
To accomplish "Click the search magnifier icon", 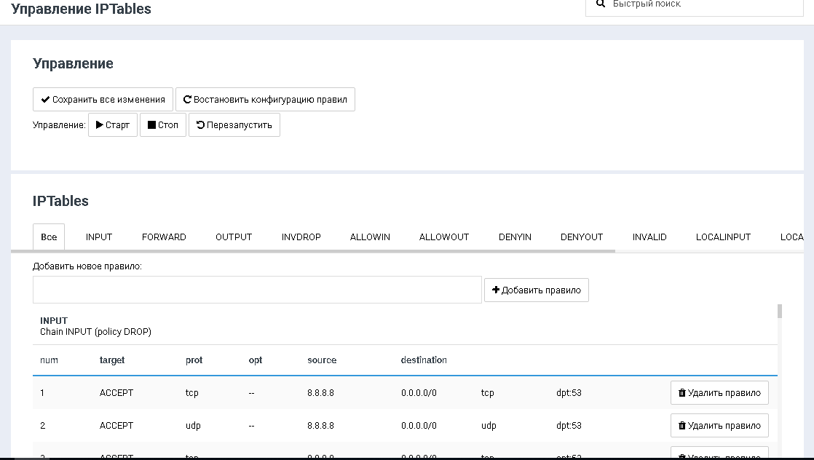I will coord(601,4).
